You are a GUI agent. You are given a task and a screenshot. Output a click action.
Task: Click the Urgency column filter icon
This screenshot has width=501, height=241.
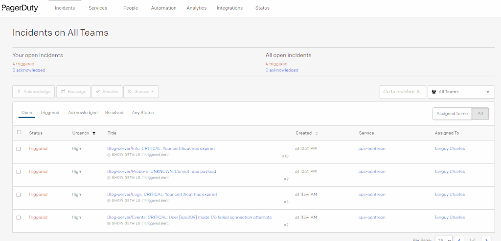(93, 134)
